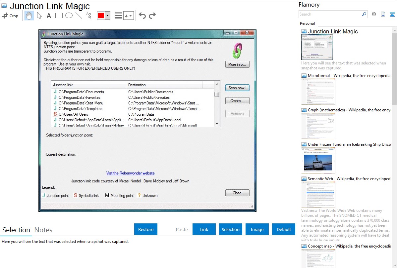Click the Close button in dialog
The height and width of the screenshot is (268, 397).
(x=237, y=193)
